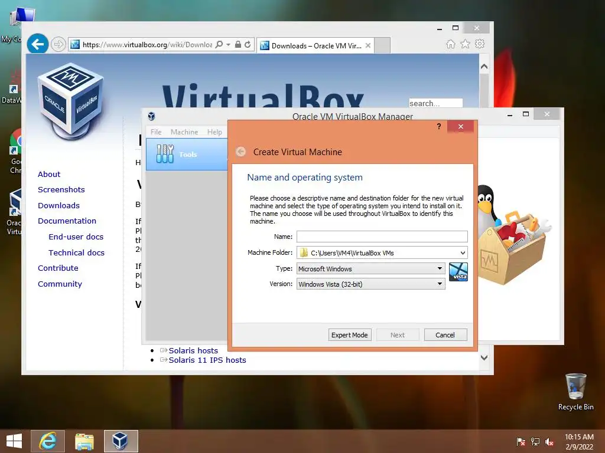The height and width of the screenshot is (453, 605).
Task: Click the browser address bar URL
Action: (x=147, y=45)
